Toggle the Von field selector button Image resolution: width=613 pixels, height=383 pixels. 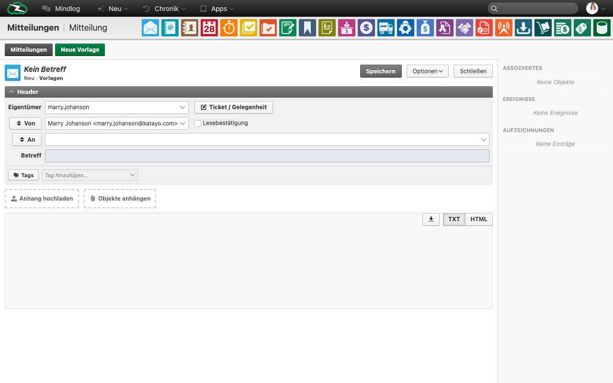point(25,124)
